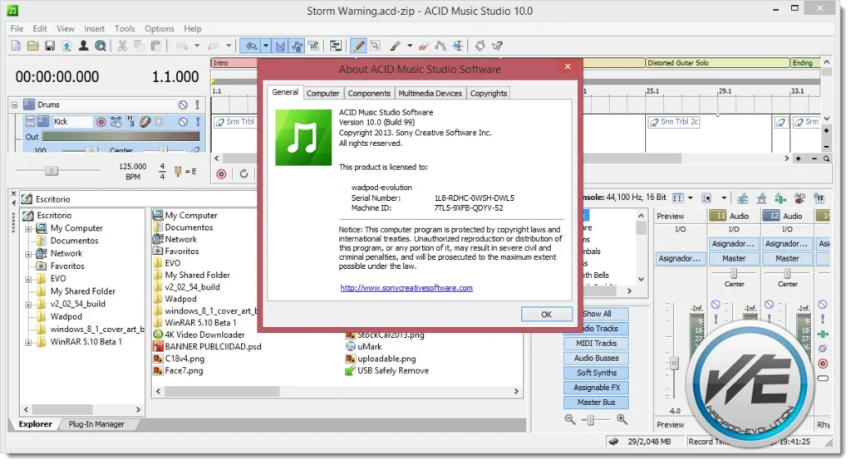Image resolution: width=851 pixels, height=464 pixels.
Task: Select the Draw pencil tool
Action: click(359, 46)
